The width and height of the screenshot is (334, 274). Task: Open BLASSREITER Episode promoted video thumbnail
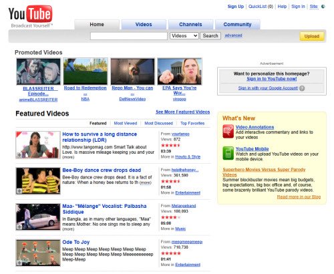click(x=38, y=72)
